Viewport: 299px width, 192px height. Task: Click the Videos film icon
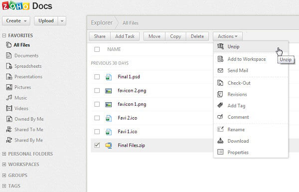[x=9, y=108]
